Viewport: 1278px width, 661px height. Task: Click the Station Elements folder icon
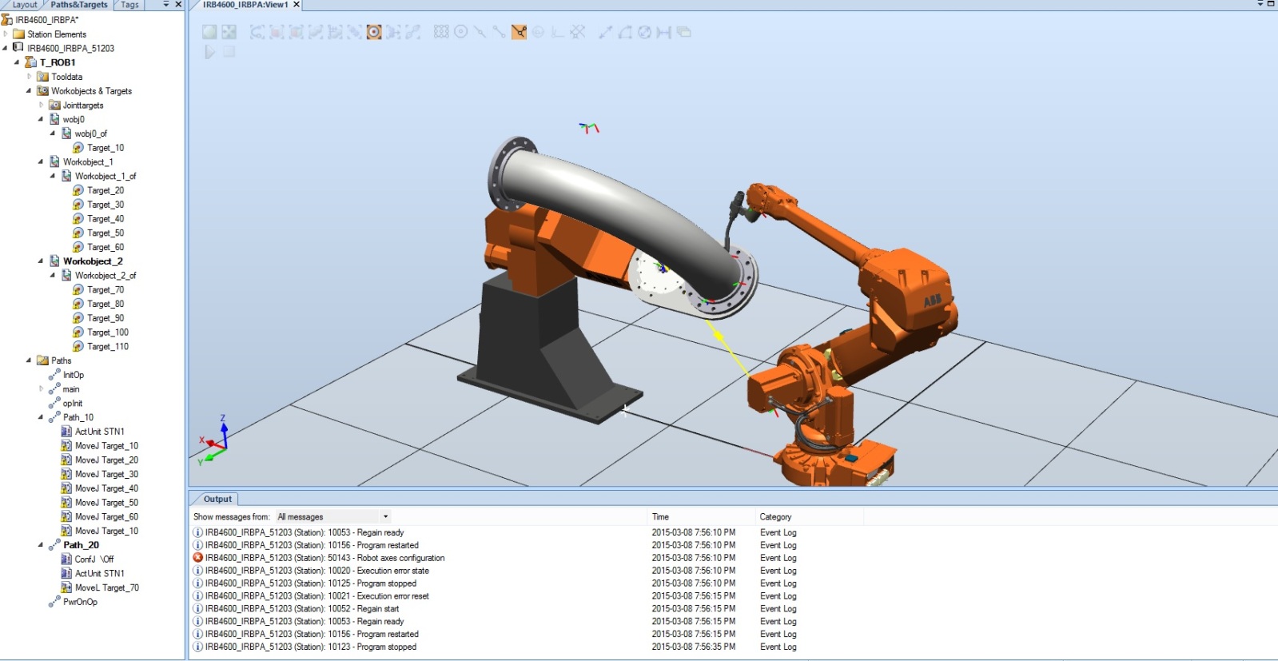[x=18, y=34]
